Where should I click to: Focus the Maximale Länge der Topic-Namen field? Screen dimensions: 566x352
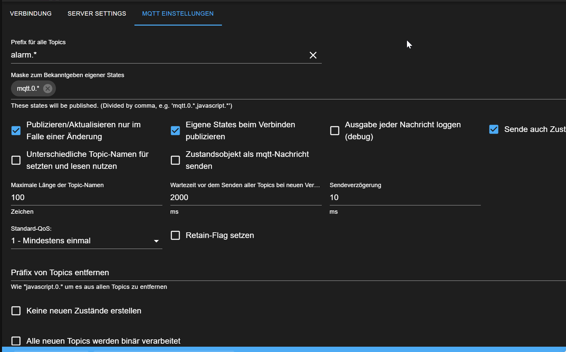point(87,197)
